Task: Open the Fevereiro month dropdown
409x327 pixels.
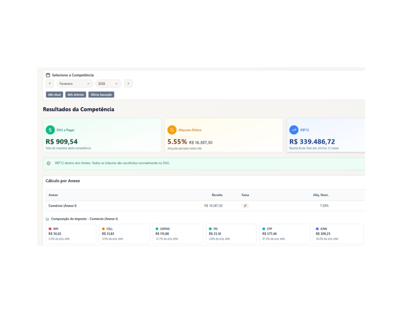Action: (75, 83)
